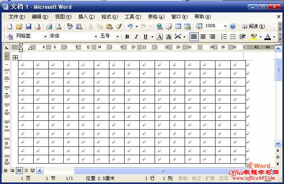Toggle right alignment
This screenshot has height=184, width=284.
tap(212, 37)
